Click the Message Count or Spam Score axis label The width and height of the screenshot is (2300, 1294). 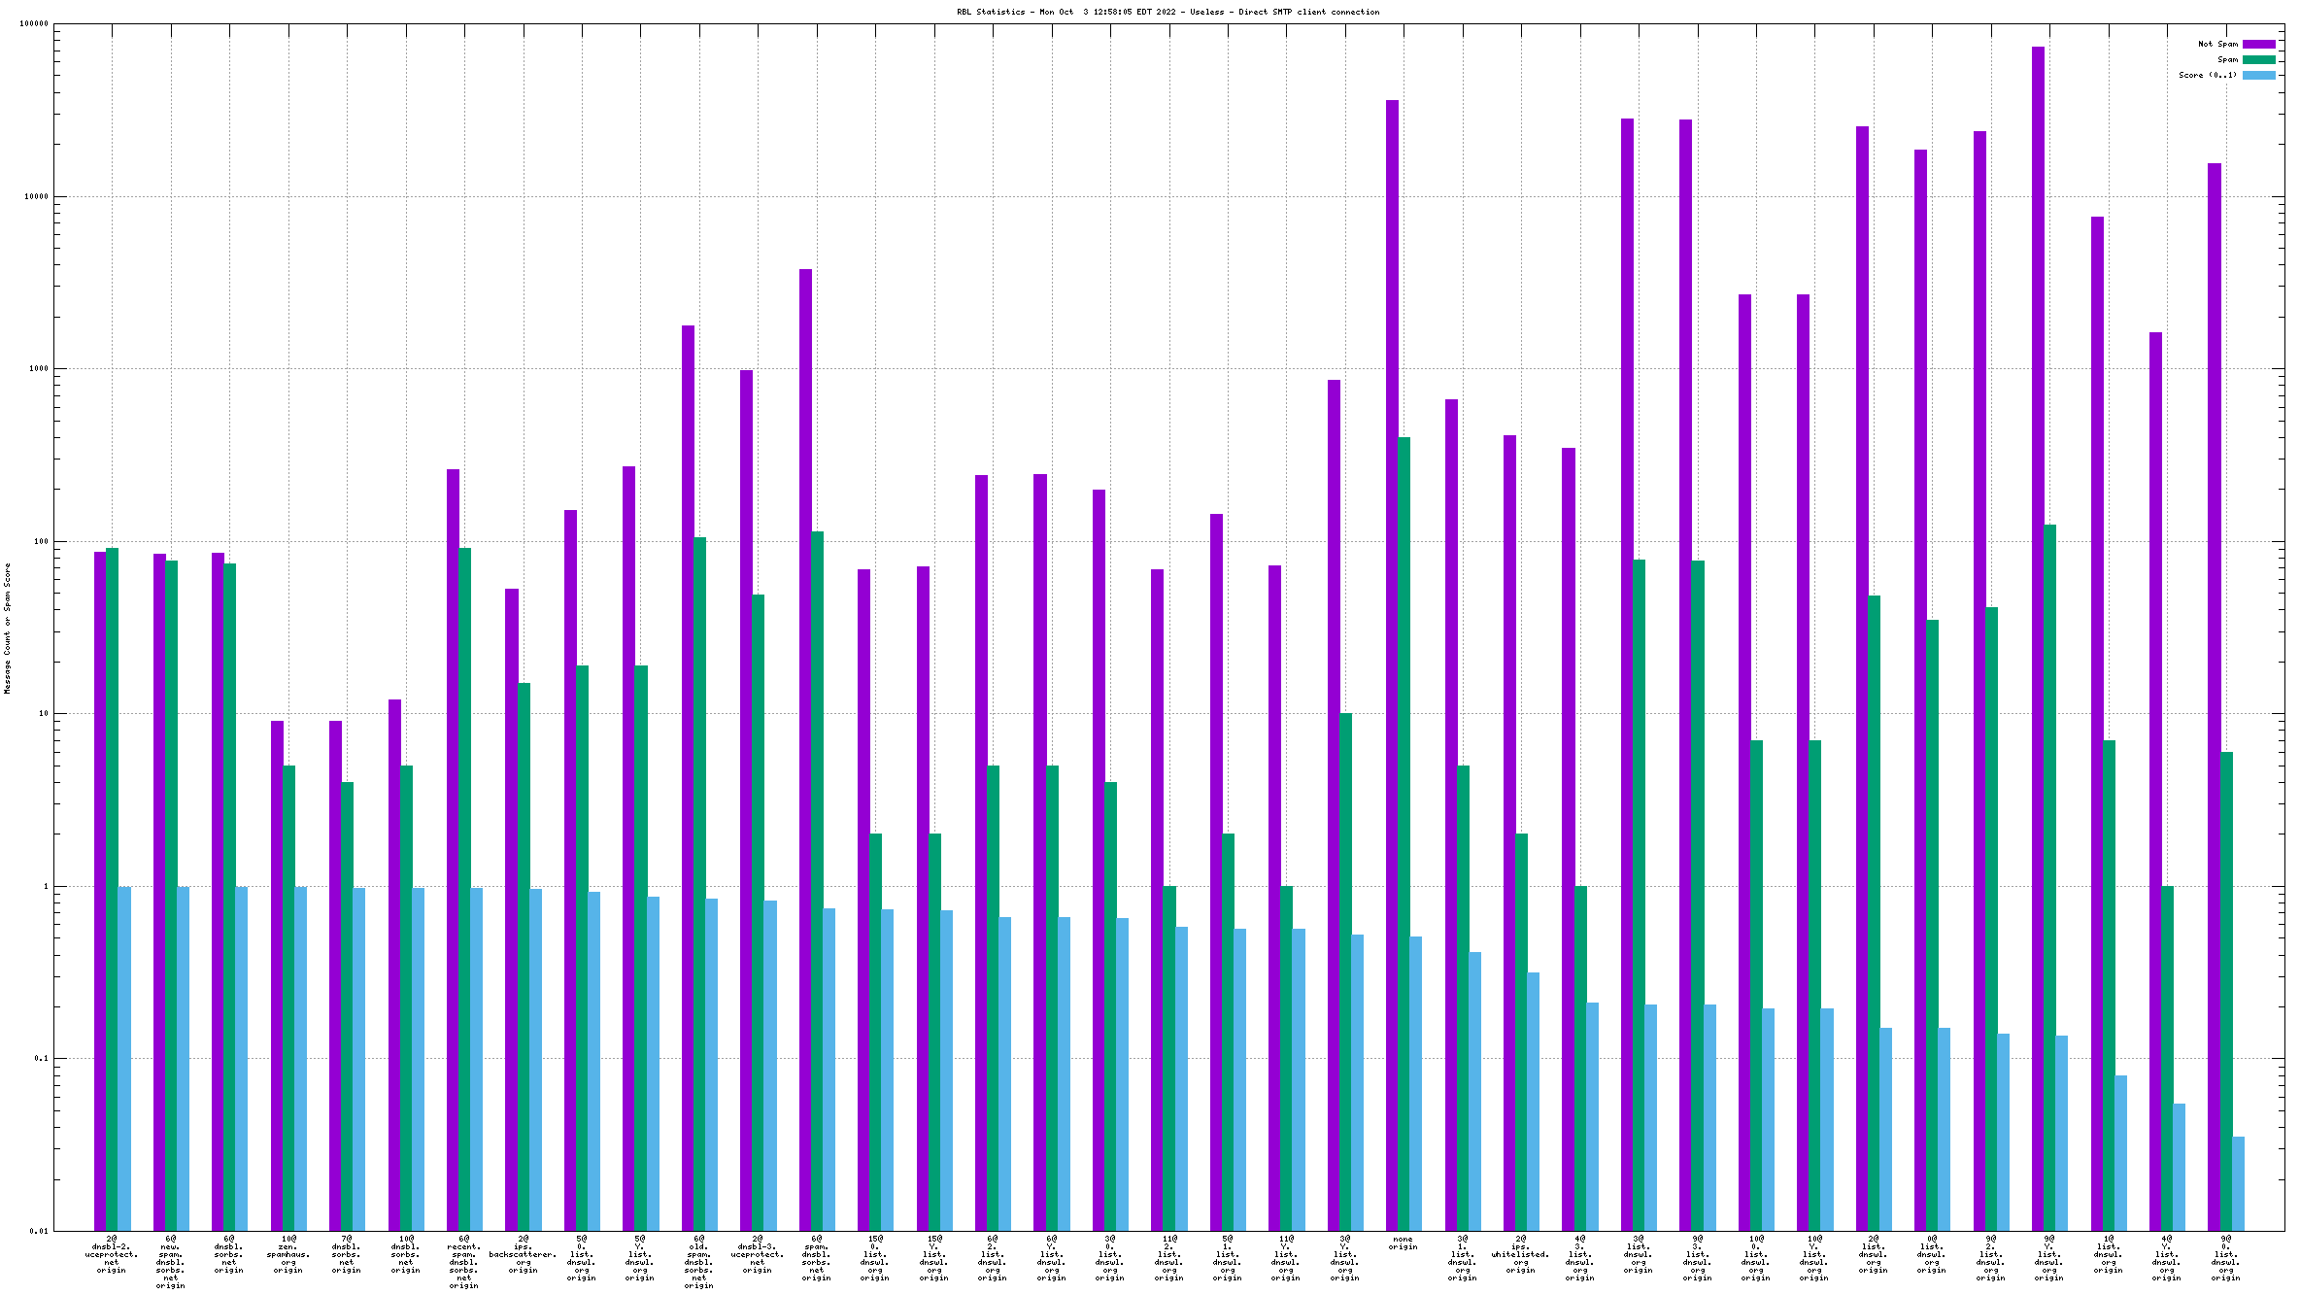point(7,629)
